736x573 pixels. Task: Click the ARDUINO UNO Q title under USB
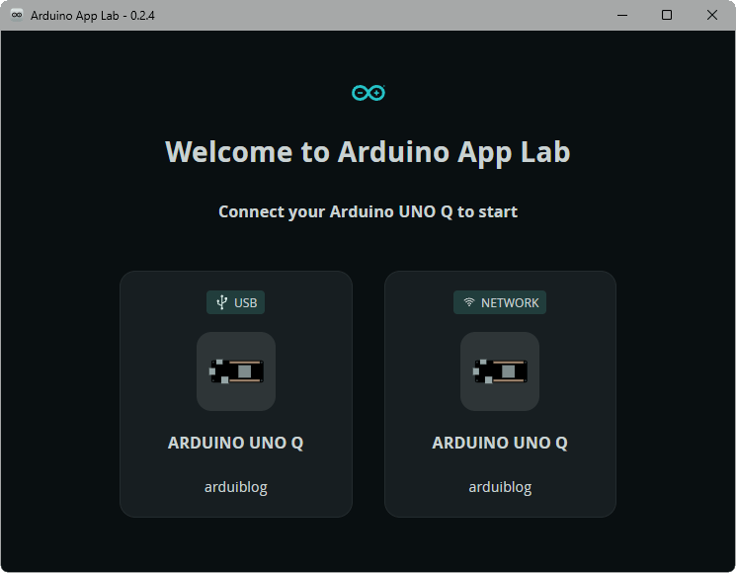pyautogui.click(x=236, y=443)
